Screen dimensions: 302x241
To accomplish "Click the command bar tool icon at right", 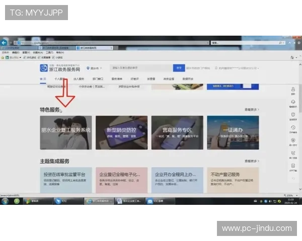I will 292,57.
